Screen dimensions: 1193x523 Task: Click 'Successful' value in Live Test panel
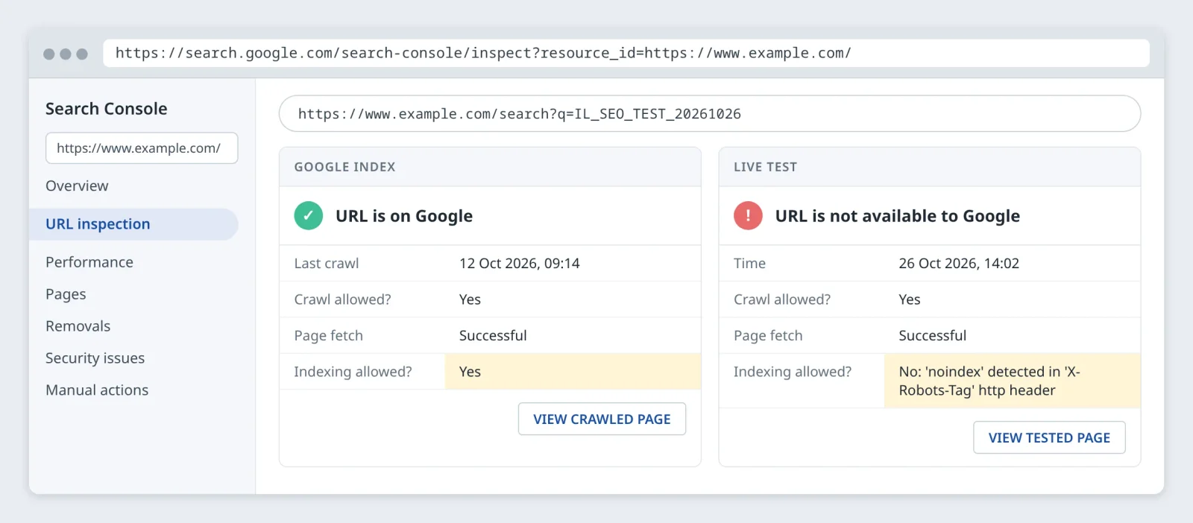point(933,336)
